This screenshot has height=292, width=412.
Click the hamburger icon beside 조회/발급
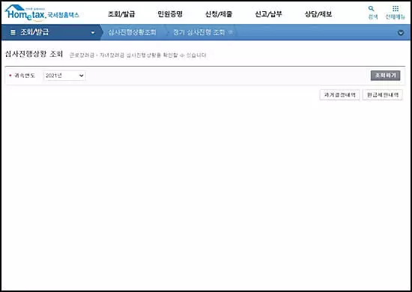pyautogui.click(x=13, y=32)
